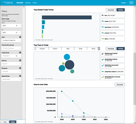The height and width of the screenshot is (124, 136).
Task: Open the Source info icon
Action: point(20,60)
